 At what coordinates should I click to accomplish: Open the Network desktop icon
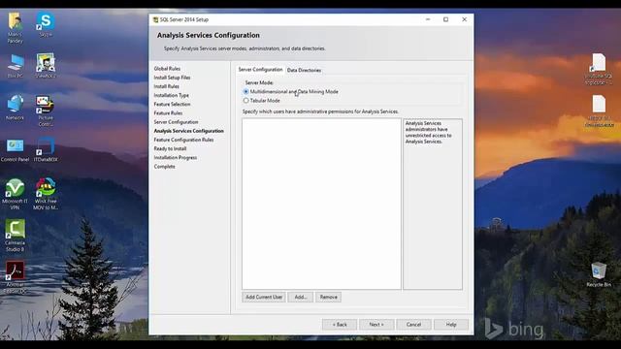[16, 108]
